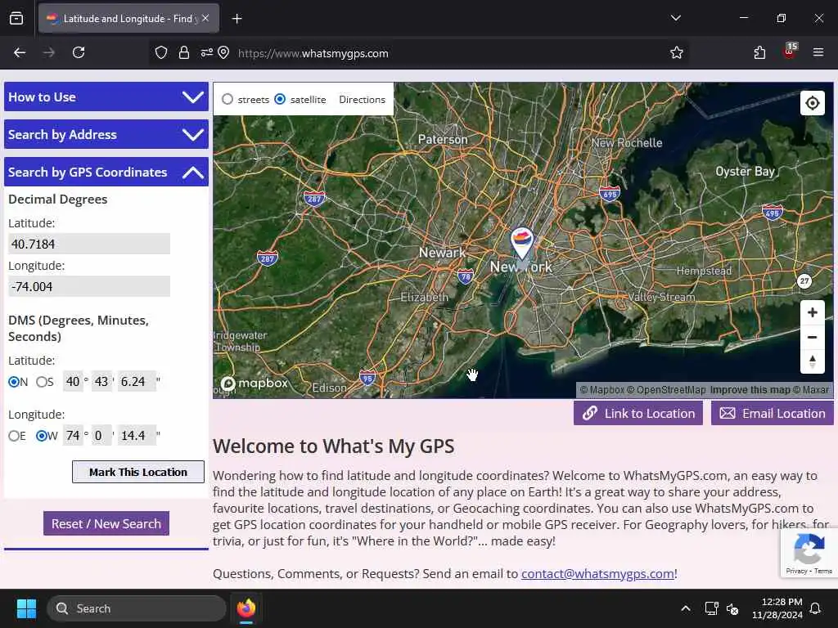Click the reCAPTCHA Privacy link

point(796,571)
